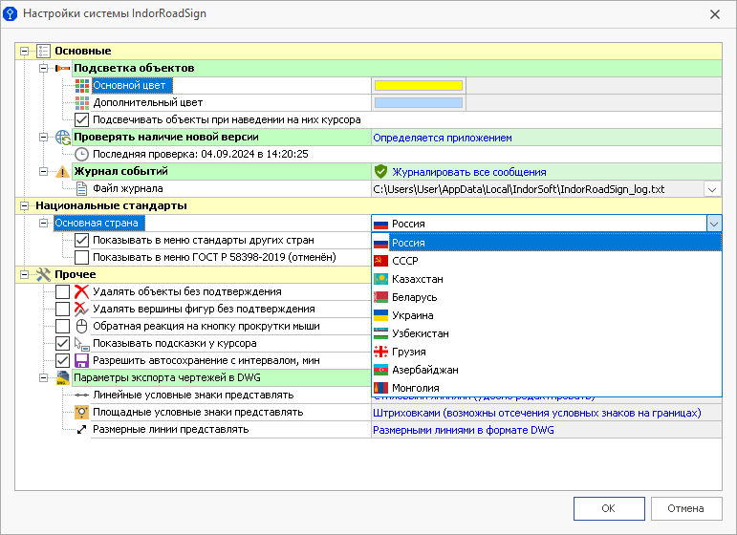Click the DWG export icon
The image size is (737, 535).
click(62, 377)
